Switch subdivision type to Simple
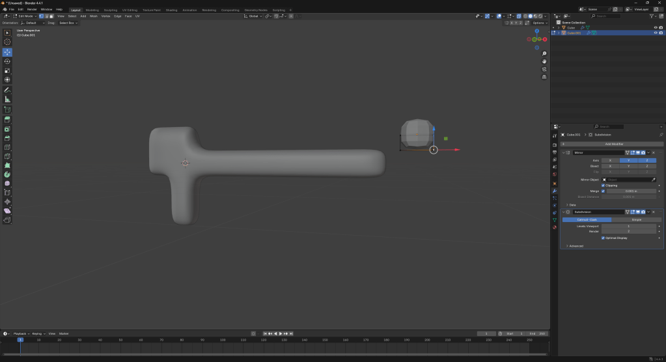 click(x=636, y=219)
